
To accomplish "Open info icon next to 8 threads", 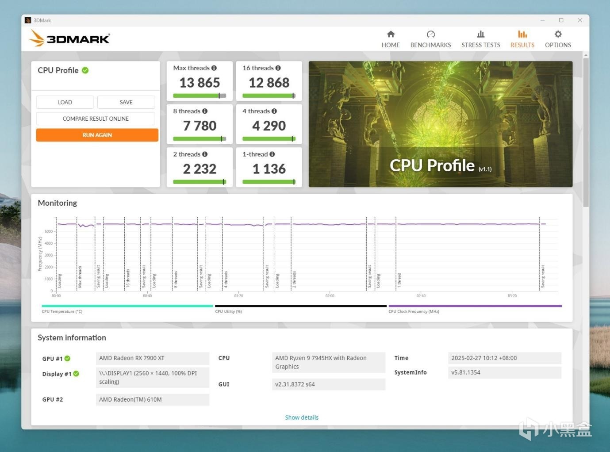I will click(205, 111).
